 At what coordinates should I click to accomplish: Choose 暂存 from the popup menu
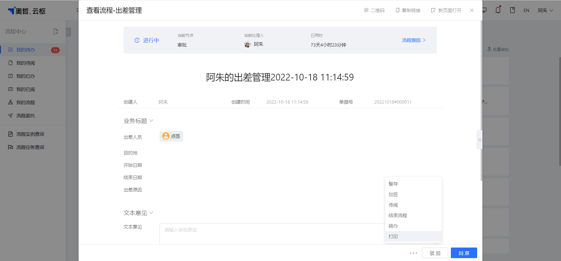pyautogui.click(x=413, y=184)
